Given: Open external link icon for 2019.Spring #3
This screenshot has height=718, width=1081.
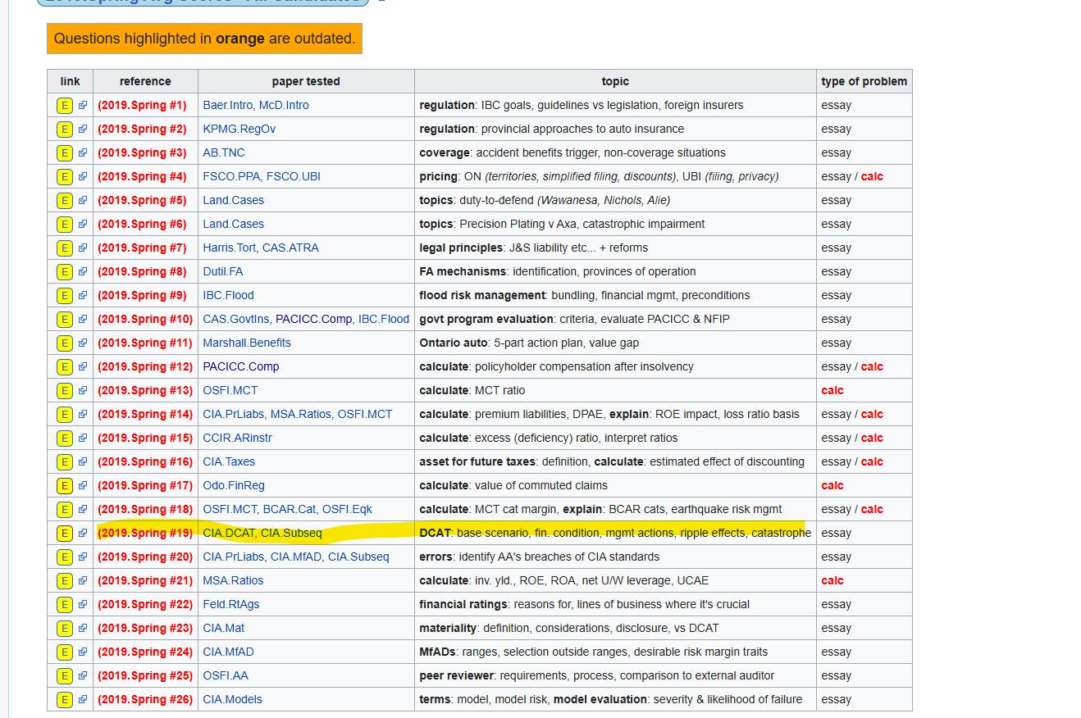Looking at the screenshot, I should click(x=83, y=152).
